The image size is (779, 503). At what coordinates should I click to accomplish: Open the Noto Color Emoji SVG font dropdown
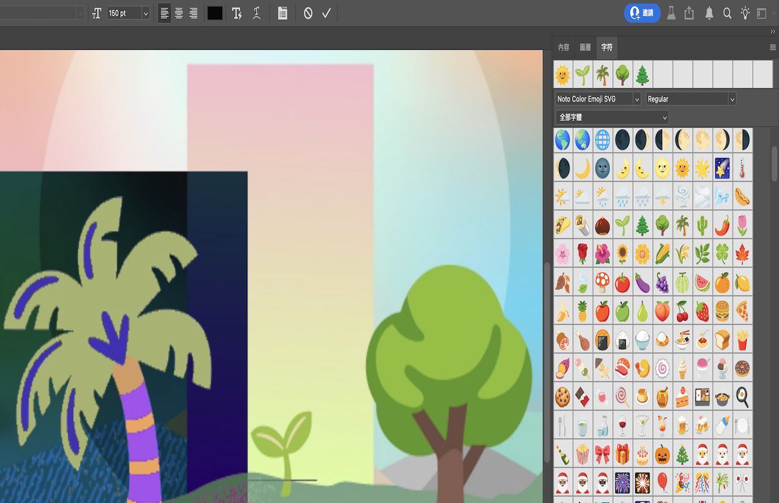coord(637,99)
